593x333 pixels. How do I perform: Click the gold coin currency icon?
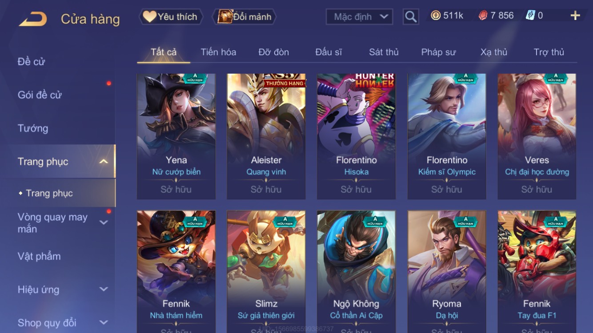(436, 16)
